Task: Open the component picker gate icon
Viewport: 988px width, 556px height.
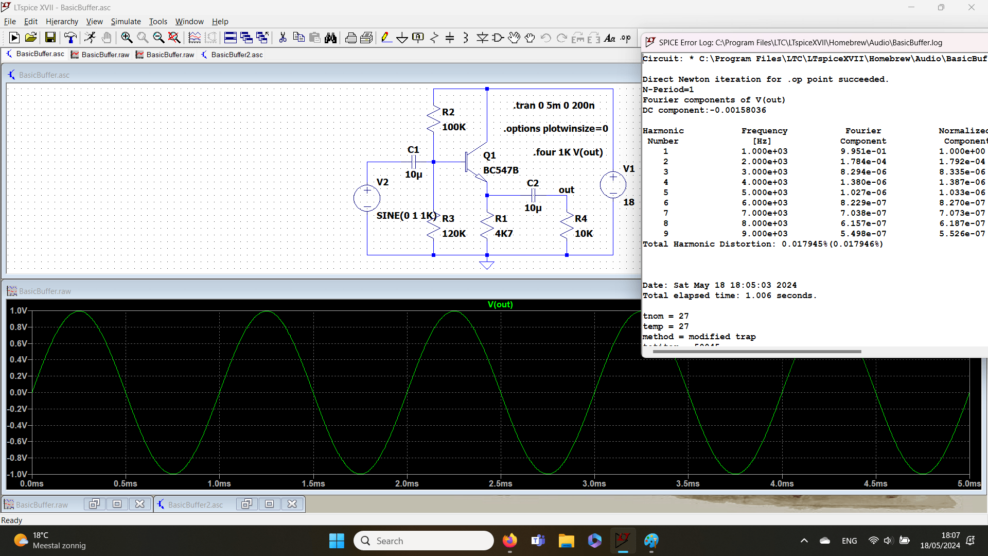Action: click(x=498, y=38)
